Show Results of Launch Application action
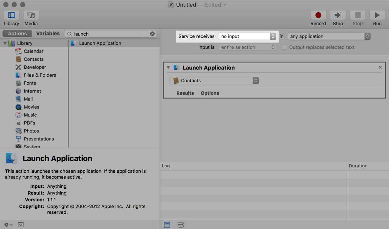The image size is (389, 229). click(x=185, y=93)
